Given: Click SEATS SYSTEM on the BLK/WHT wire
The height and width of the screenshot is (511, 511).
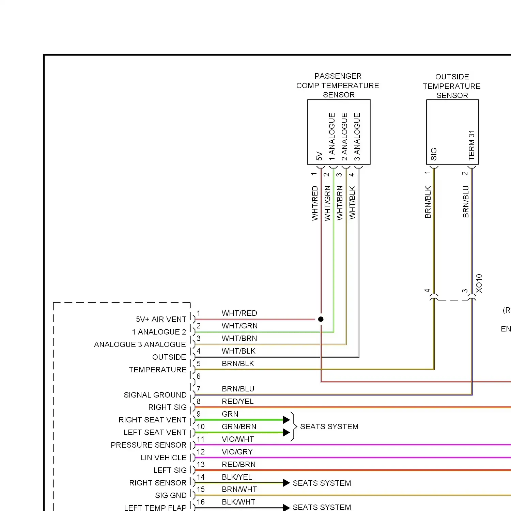Looking at the screenshot, I should click(322, 507).
